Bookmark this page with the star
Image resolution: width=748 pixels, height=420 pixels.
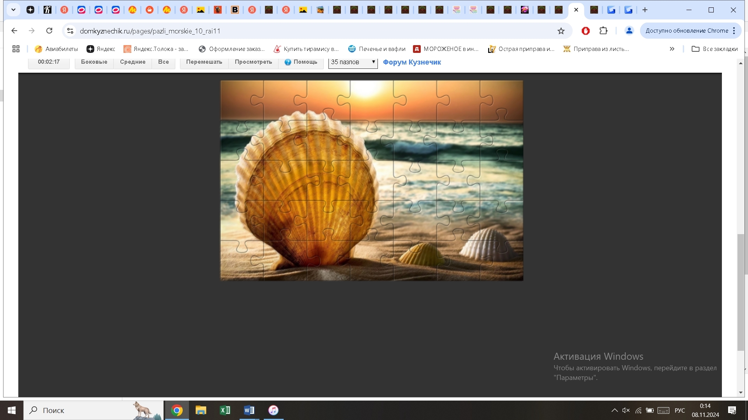click(561, 31)
